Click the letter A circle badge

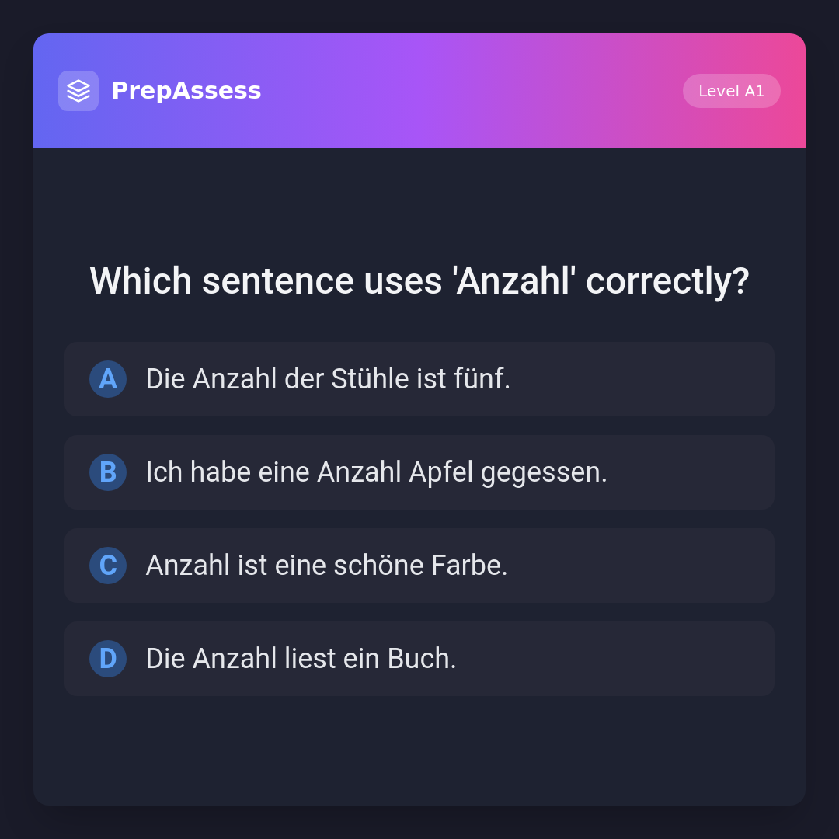[108, 379]
